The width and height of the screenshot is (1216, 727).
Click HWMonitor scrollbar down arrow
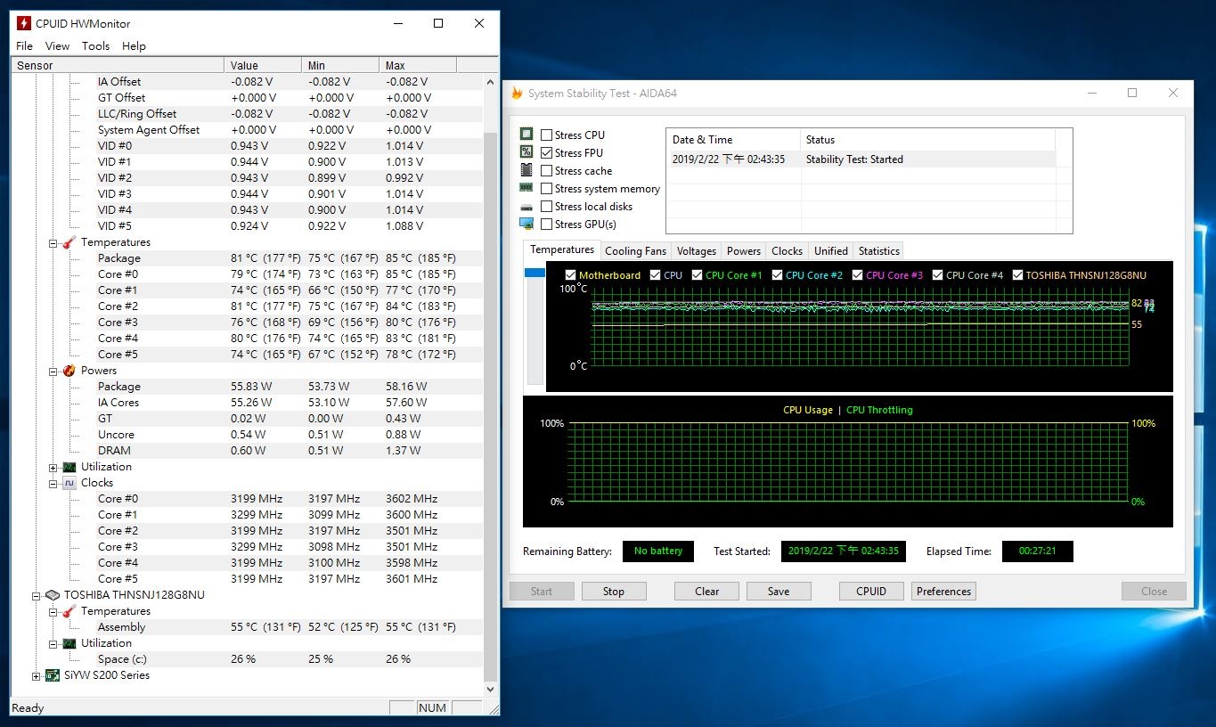(x=491, y=690)
